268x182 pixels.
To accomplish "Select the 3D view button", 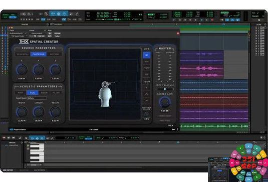I will pos(146,55).
